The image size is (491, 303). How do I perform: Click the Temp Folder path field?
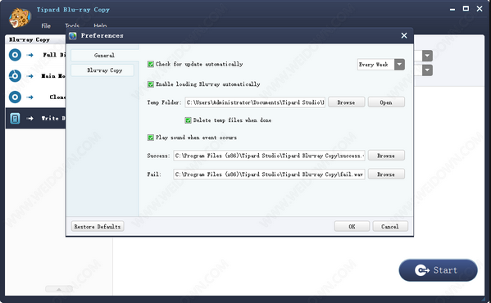(x=255, y=102)
